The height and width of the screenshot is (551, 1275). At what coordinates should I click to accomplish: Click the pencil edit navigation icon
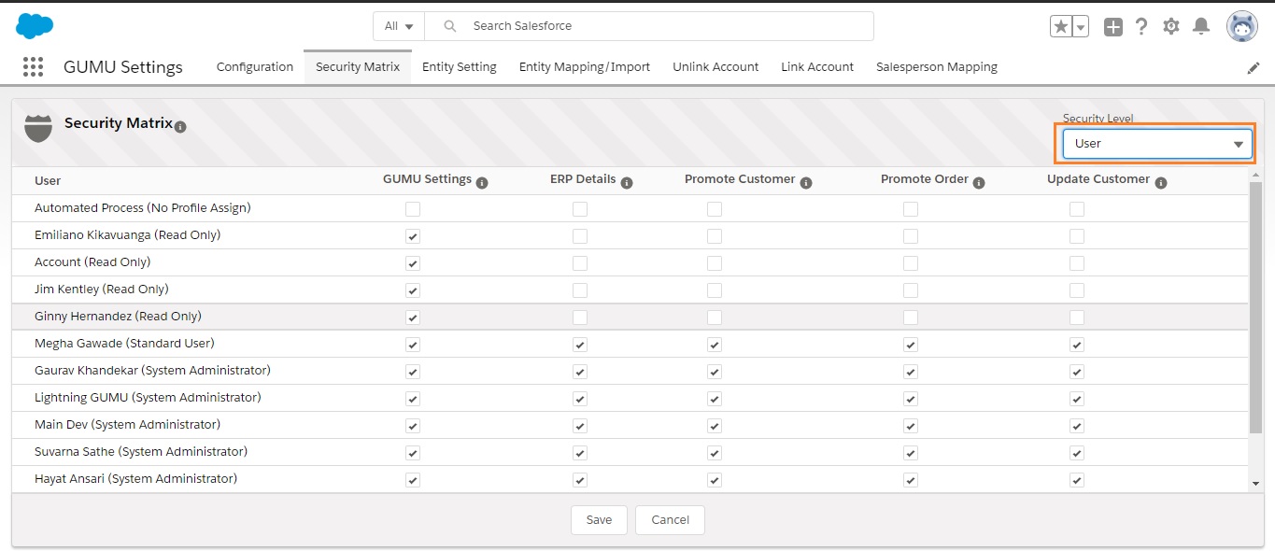pos(1254,68)
